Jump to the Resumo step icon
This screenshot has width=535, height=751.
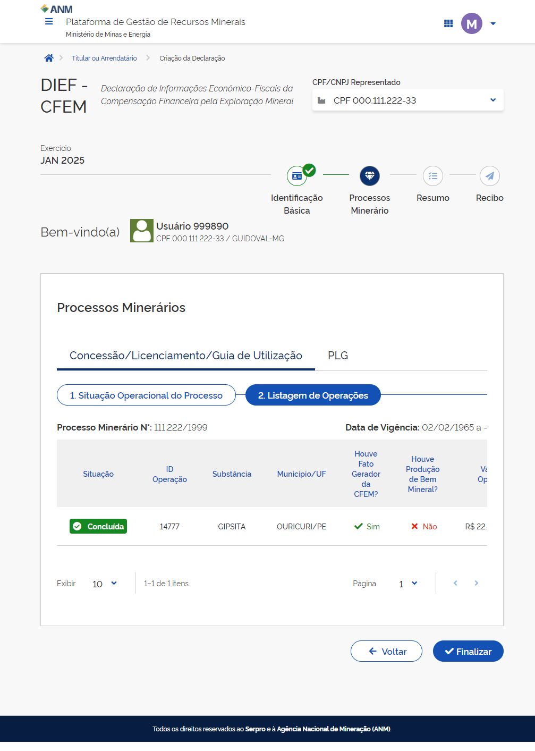click(x=433, y=176)
